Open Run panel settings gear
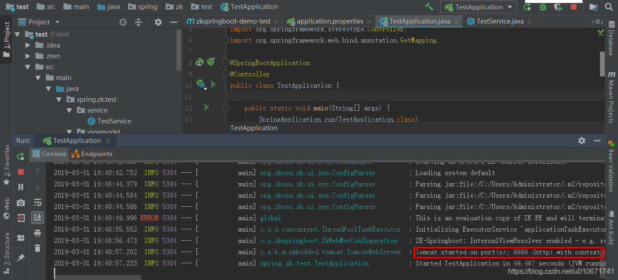This screenshot has width=618, height=280. (582, 141)
